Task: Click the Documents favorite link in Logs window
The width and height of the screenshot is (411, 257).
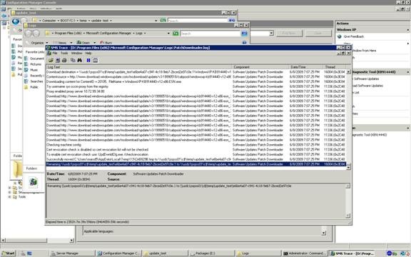Action: coord(34,59)
